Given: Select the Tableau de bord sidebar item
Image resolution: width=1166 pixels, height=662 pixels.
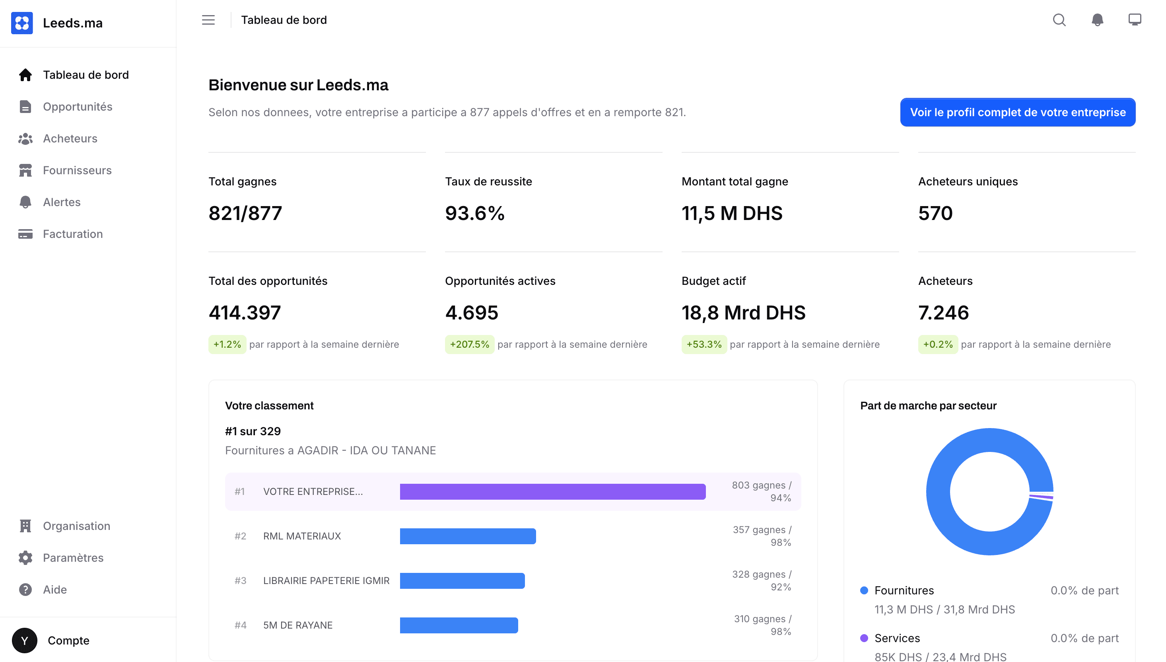Looking at the screenshot, I should [x=86, y=74].
